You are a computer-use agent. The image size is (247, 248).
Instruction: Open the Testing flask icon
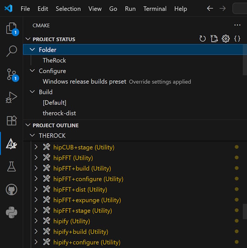[12, 167]
